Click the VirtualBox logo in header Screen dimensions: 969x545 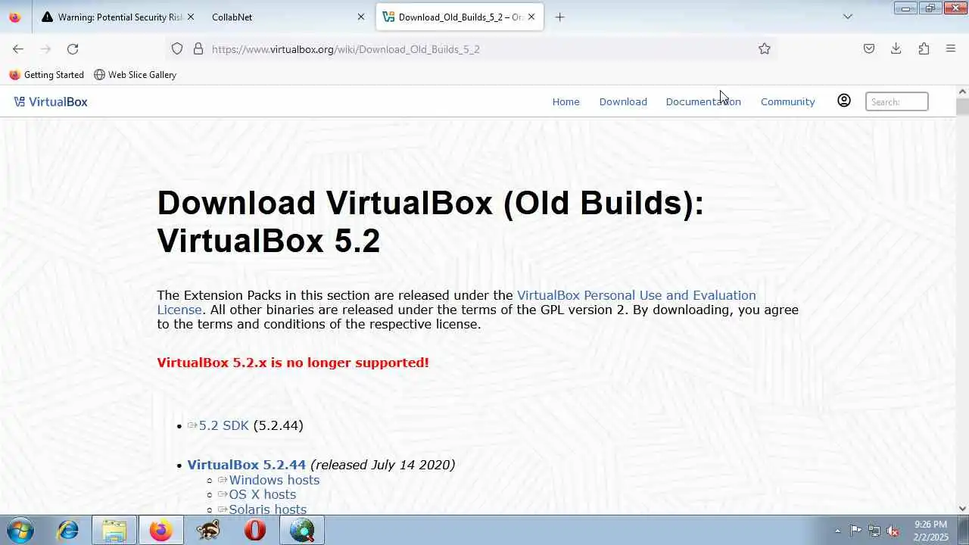51,101
